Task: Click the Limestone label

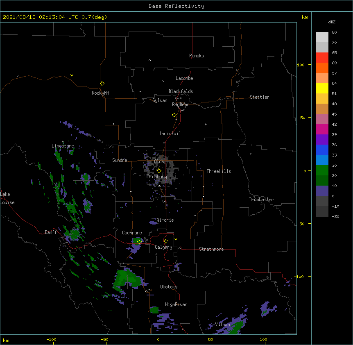Action: click(63, 146)
